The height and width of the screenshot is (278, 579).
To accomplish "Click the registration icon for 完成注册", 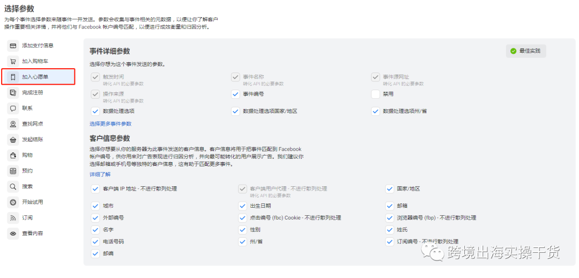I will point(13,93).
